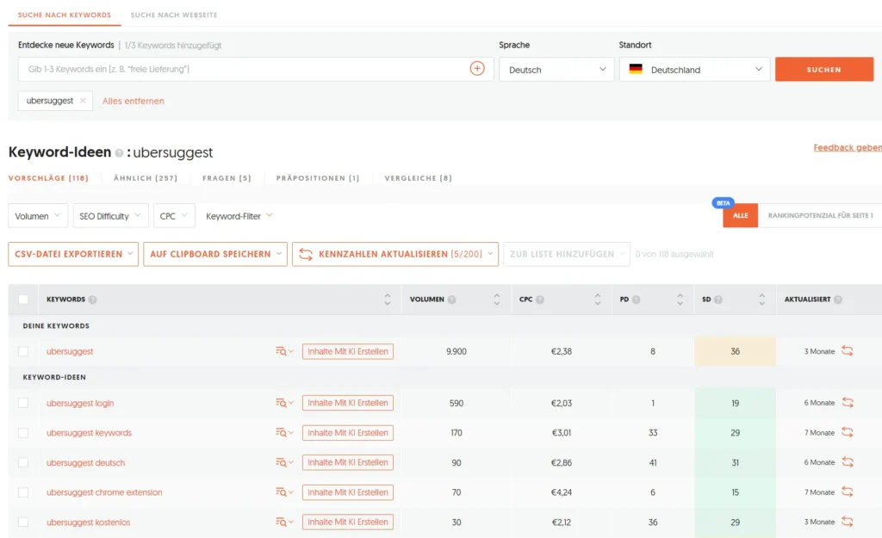The width and height of the screenshot is (882, 538).
Task: Open search-filter icon for ubersuggest deutsch
Action: (283, 463)
